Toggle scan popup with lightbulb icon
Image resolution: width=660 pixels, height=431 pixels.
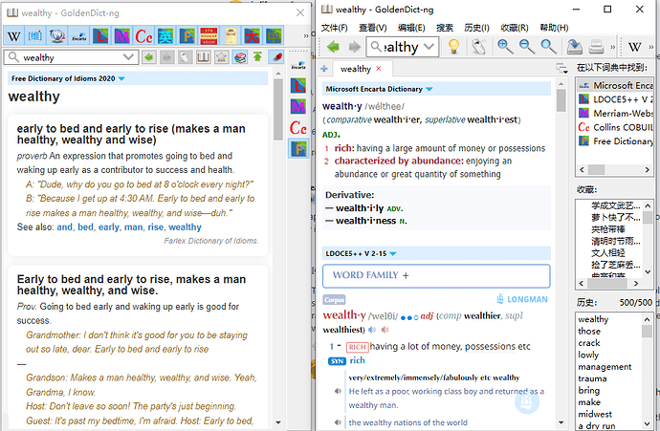click(453, 46)
